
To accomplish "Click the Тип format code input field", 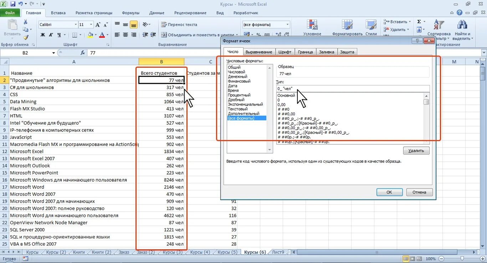I will pos(353,88).
